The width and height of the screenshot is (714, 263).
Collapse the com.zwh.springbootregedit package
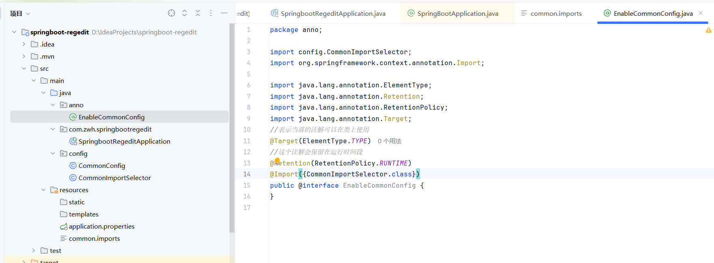(53, 129)
